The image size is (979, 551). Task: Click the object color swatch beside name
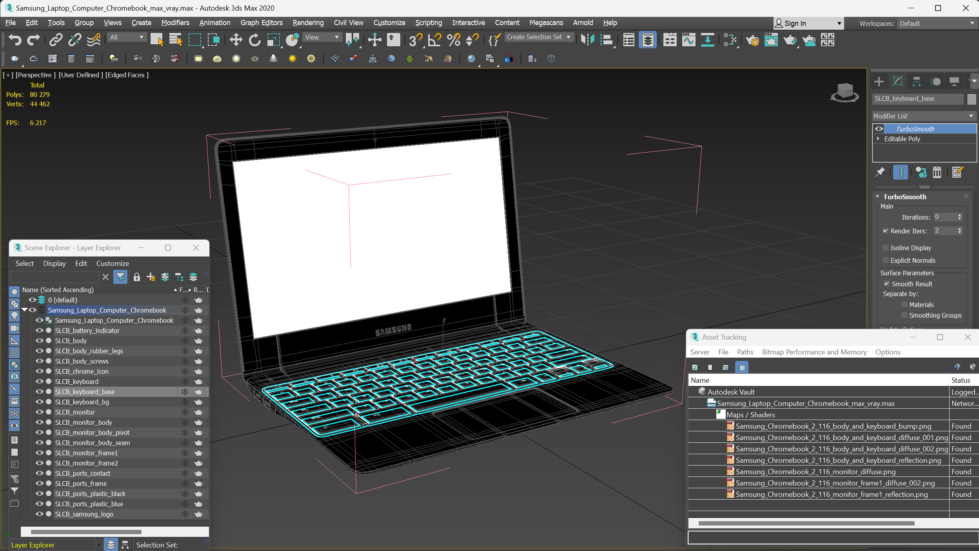(971, 99)
